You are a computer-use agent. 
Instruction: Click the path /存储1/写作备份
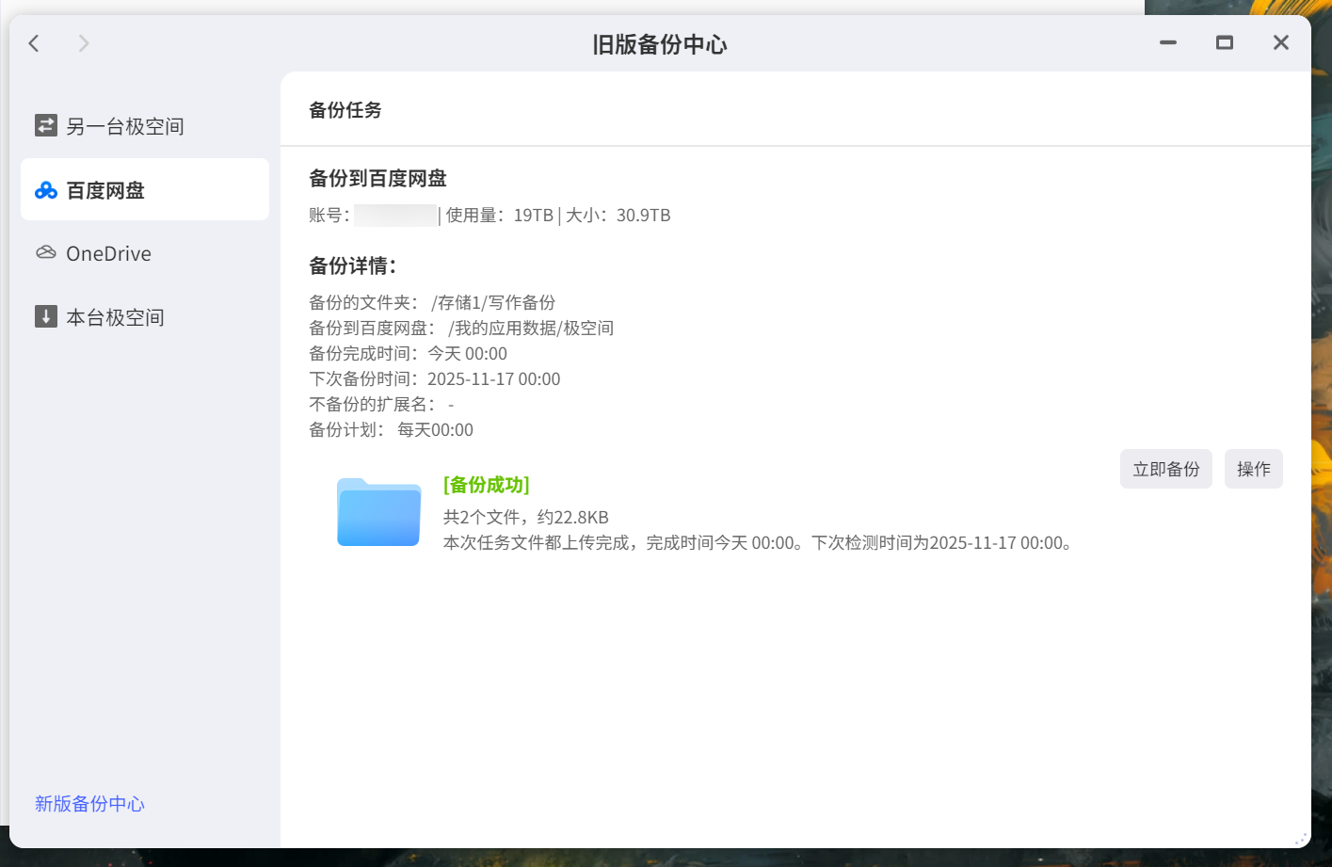point(493,302)
